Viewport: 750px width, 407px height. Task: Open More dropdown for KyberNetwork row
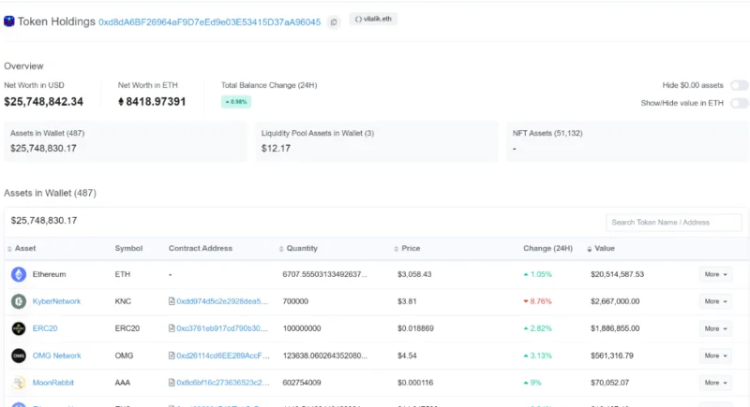[715, 301]
